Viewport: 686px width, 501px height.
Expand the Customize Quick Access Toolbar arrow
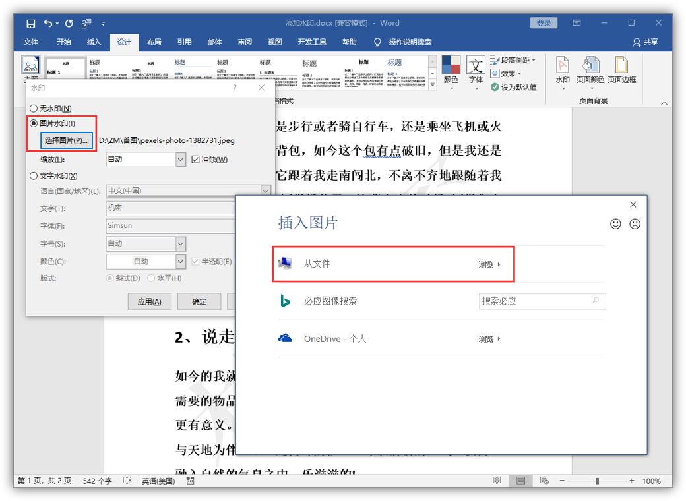coord(104,24)
